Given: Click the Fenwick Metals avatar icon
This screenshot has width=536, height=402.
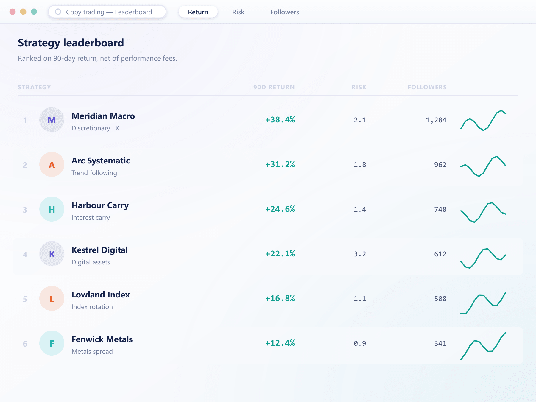Looking at the screenshot, I should tap(52, 343).
